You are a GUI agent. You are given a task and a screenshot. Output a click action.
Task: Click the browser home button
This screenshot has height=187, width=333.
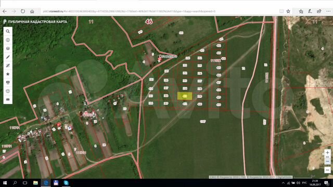click(x=32, y=11)
